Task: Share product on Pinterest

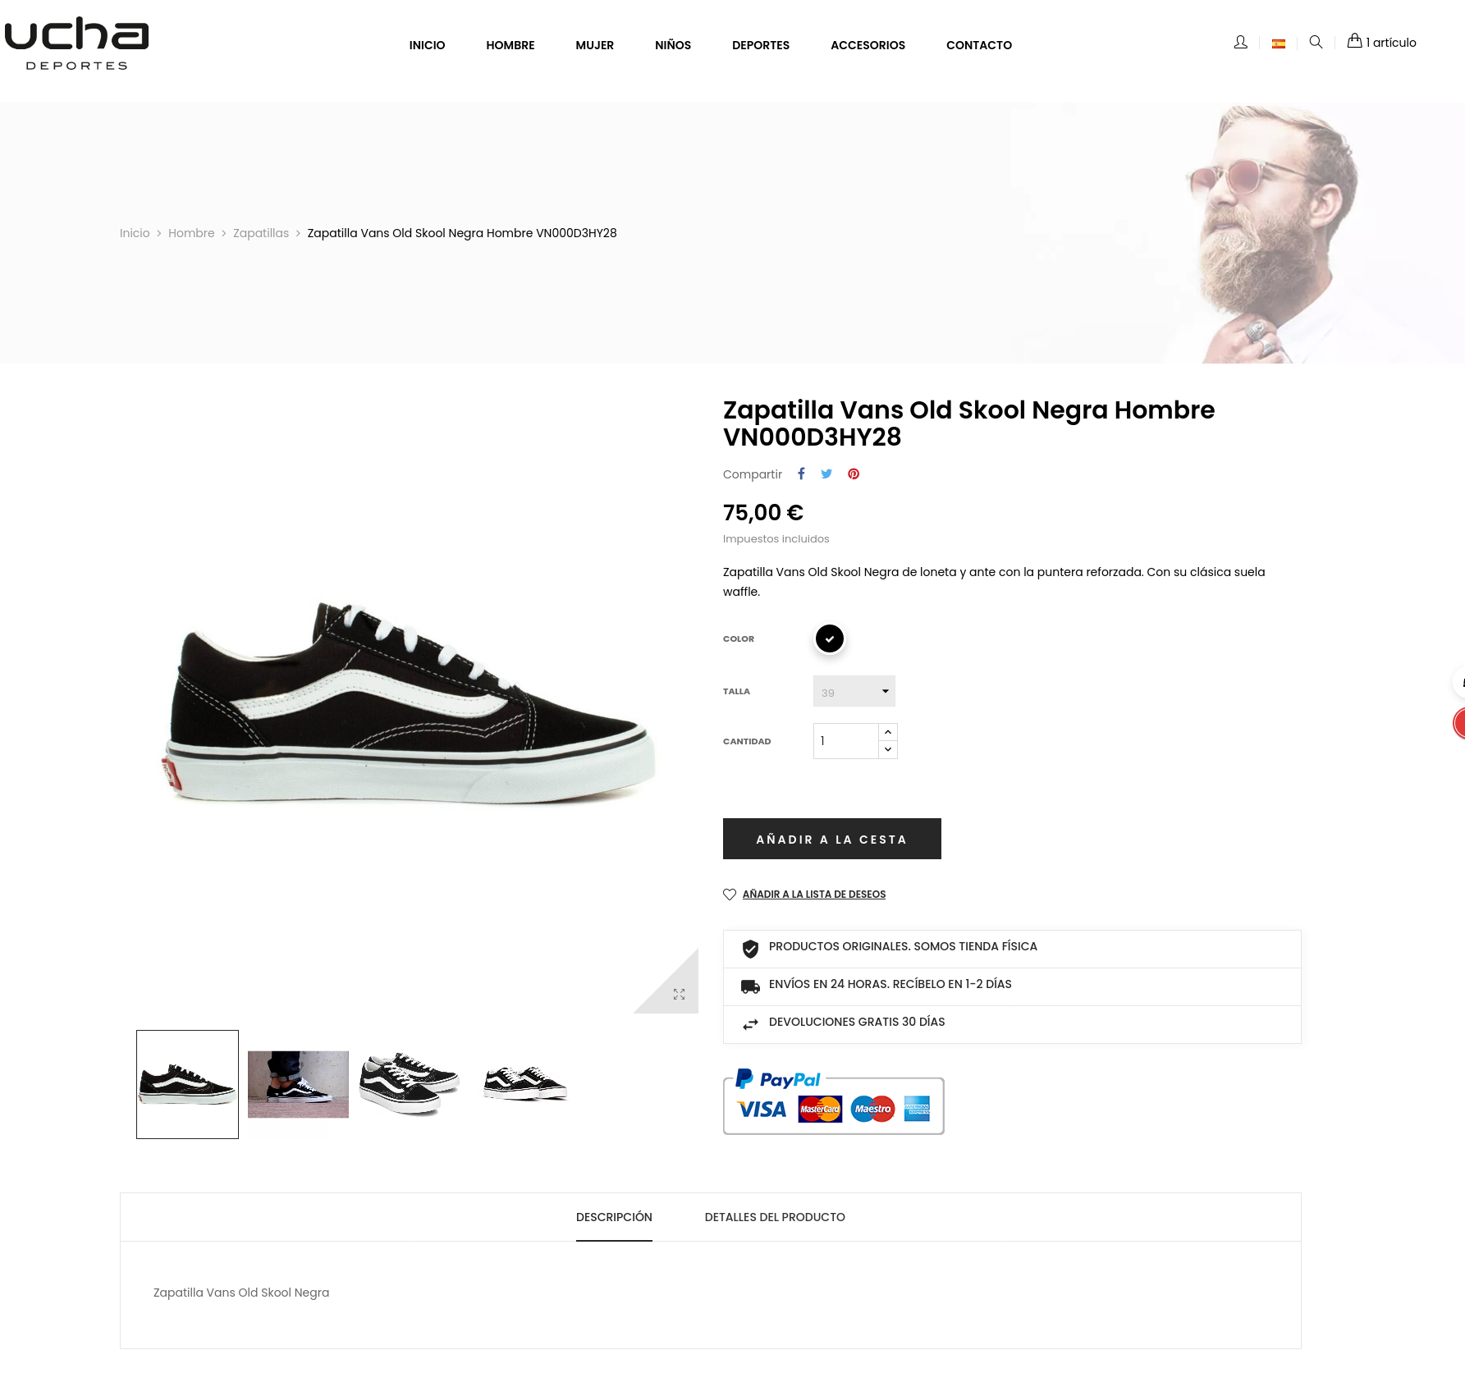Action: coord(854,474)
